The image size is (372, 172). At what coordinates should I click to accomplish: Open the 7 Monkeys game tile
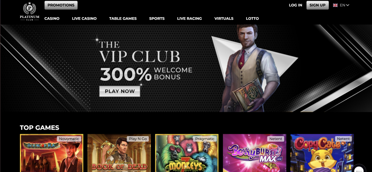pyautogui.click(x=187, y=153)
